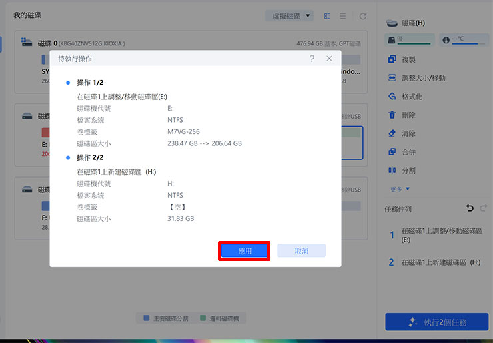Click the 磁碟(H) disk icon

pyautogui.click(x=392, y=23)
